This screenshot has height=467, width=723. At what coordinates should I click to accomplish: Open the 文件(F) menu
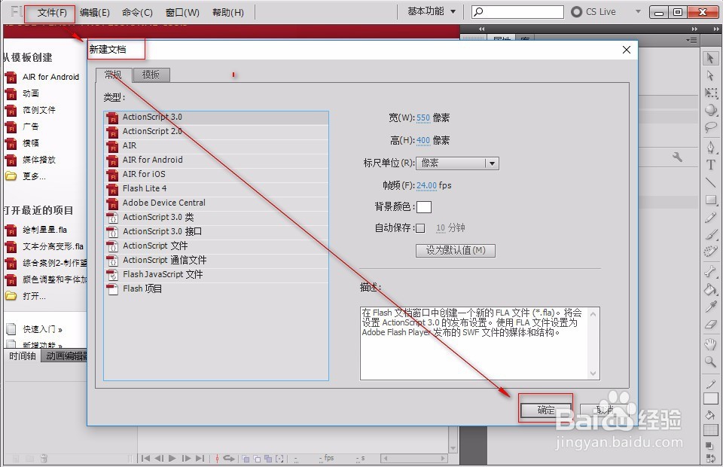point(52,13)
